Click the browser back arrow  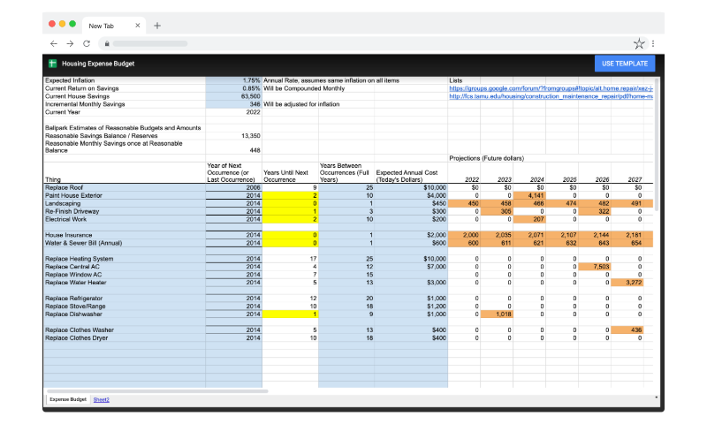pos(54,43)
